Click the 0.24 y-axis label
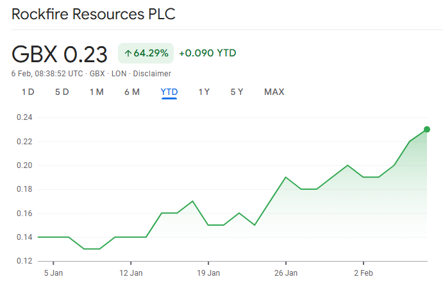Screen dimensions: 443x286 point(24,117)
